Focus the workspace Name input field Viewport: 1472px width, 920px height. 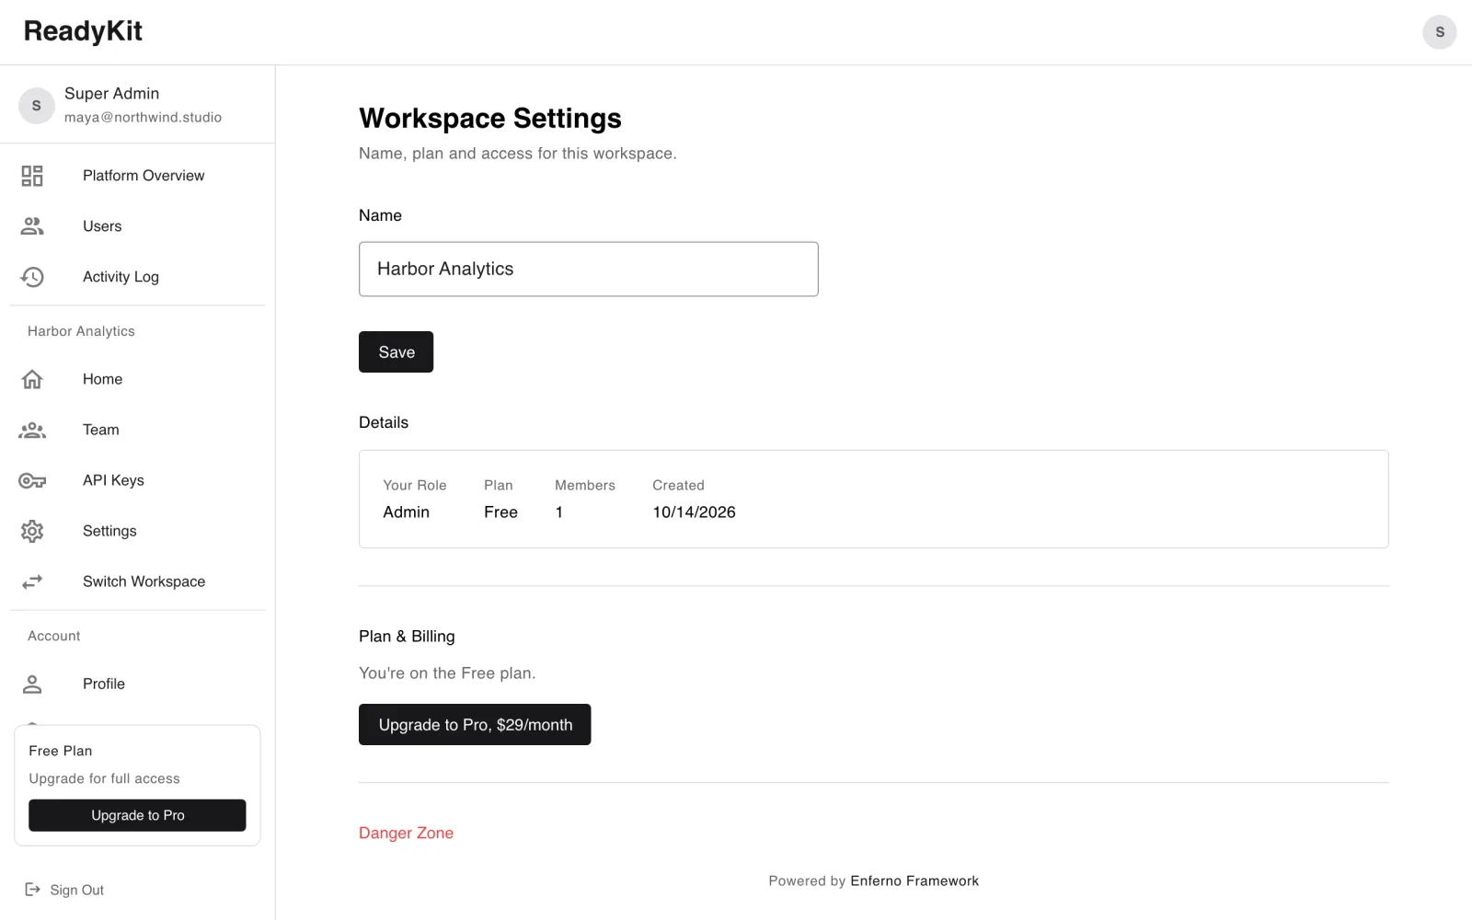click(589, 269)
